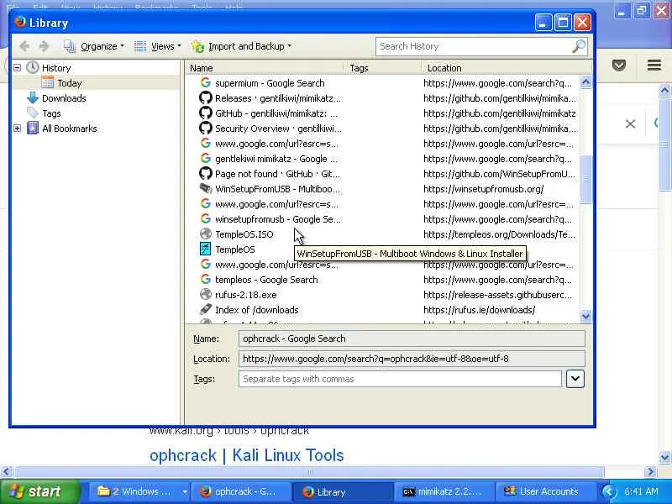672x504 pixels.
Task: Click the Tags input field
Action: point(400,379)
